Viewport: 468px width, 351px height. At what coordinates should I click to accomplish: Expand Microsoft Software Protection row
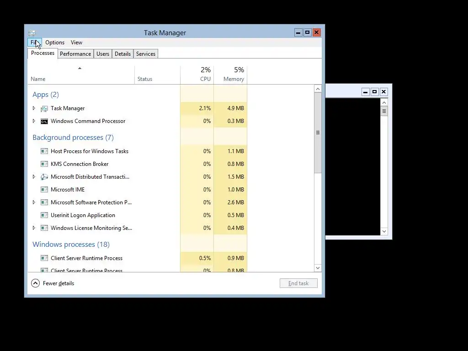pos(34,202)
